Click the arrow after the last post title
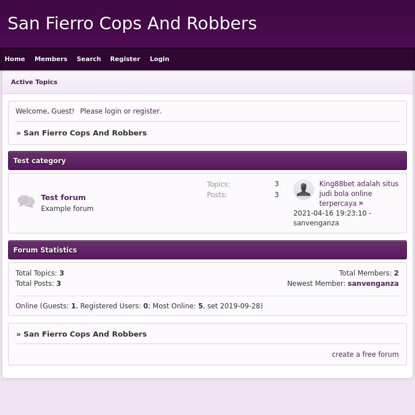The image size is (415, 415). (361, 203)
